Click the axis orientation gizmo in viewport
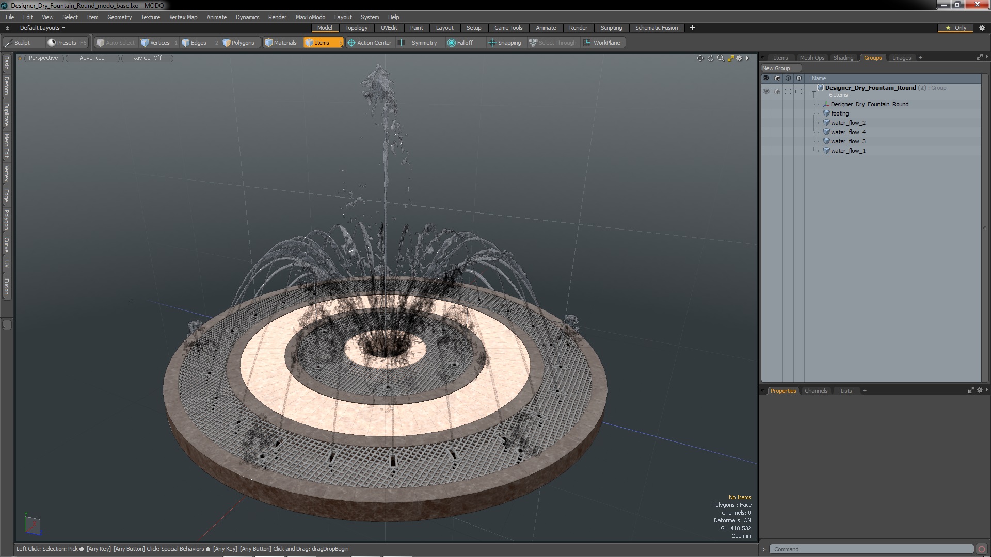This screenshot has width=991, height=557. (32, 524)
